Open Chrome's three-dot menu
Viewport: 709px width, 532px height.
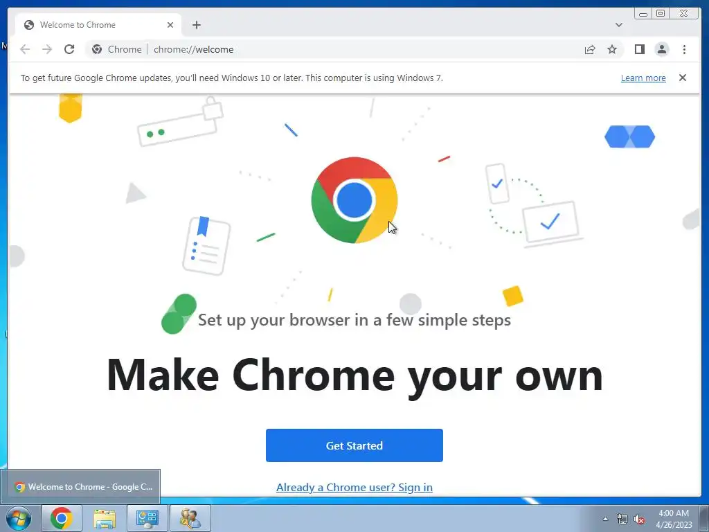(x=684, y=49)
